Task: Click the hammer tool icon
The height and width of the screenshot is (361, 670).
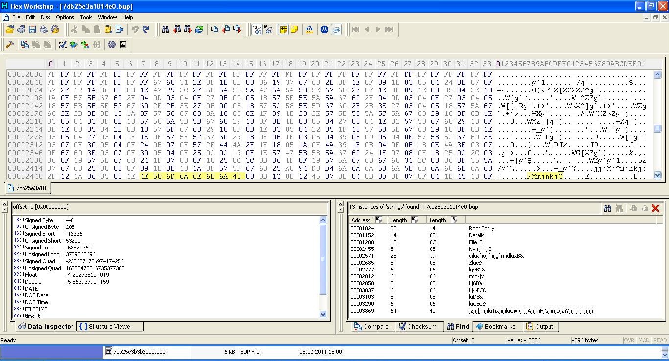Action: coord(9,45)
